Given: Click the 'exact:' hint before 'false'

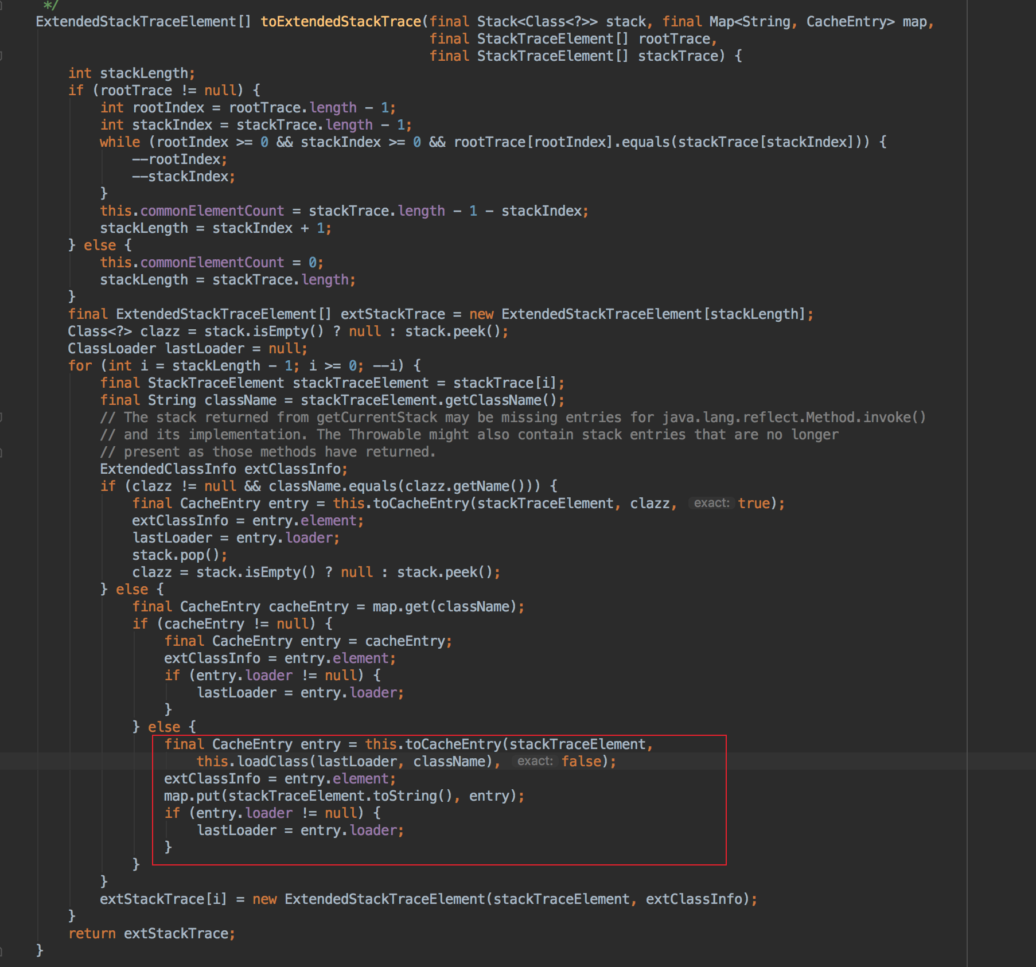Looking at the screenshot, I should click(x=535, y=762).
